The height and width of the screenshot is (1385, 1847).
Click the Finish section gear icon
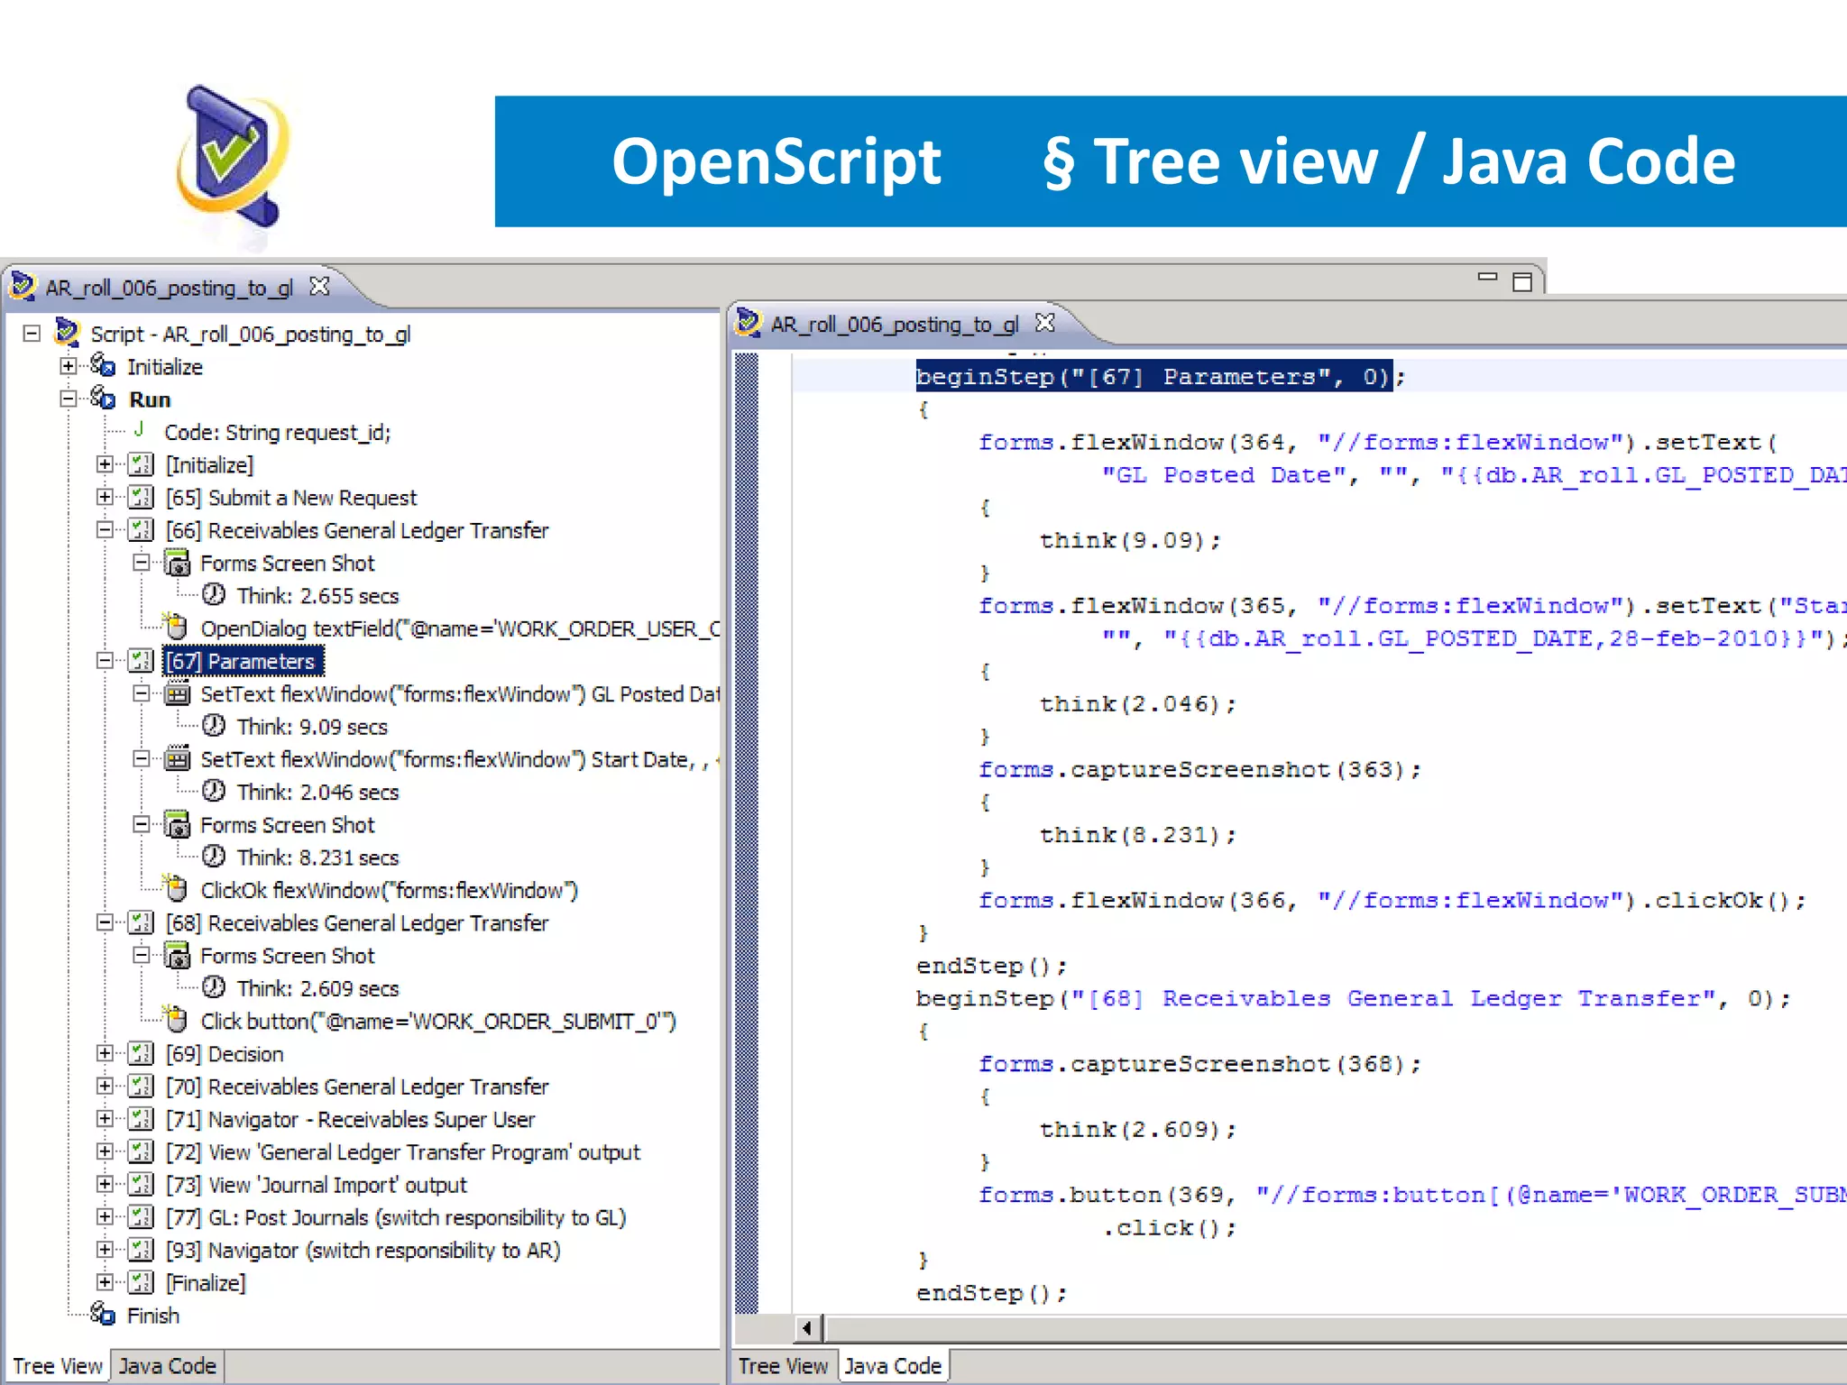coord(103,1315)
